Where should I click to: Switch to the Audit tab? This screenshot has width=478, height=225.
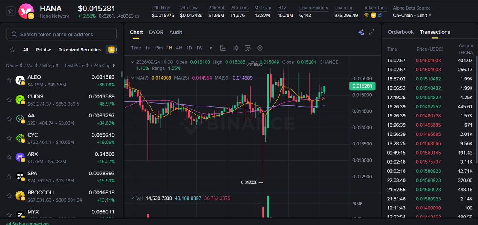point(176,32)
